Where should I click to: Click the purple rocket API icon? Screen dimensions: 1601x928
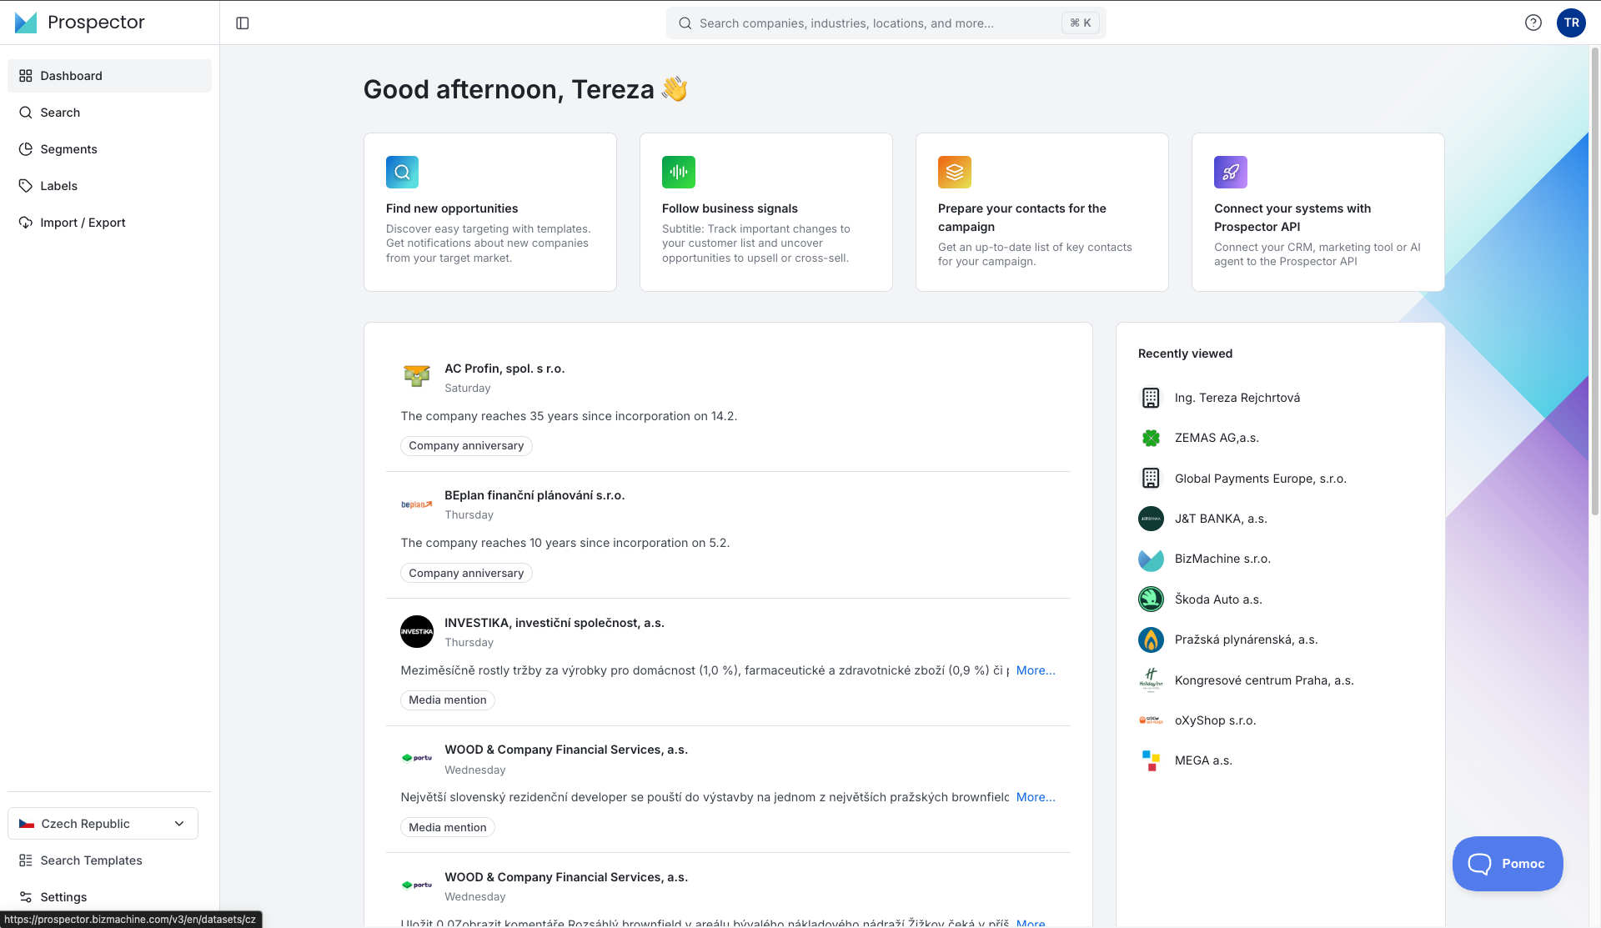click(1230, 173)
